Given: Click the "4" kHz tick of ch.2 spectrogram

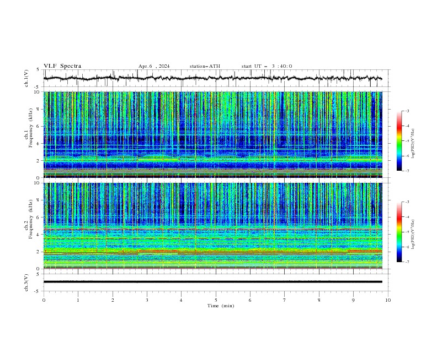Looking at the screenshot, I should [39, 235].
